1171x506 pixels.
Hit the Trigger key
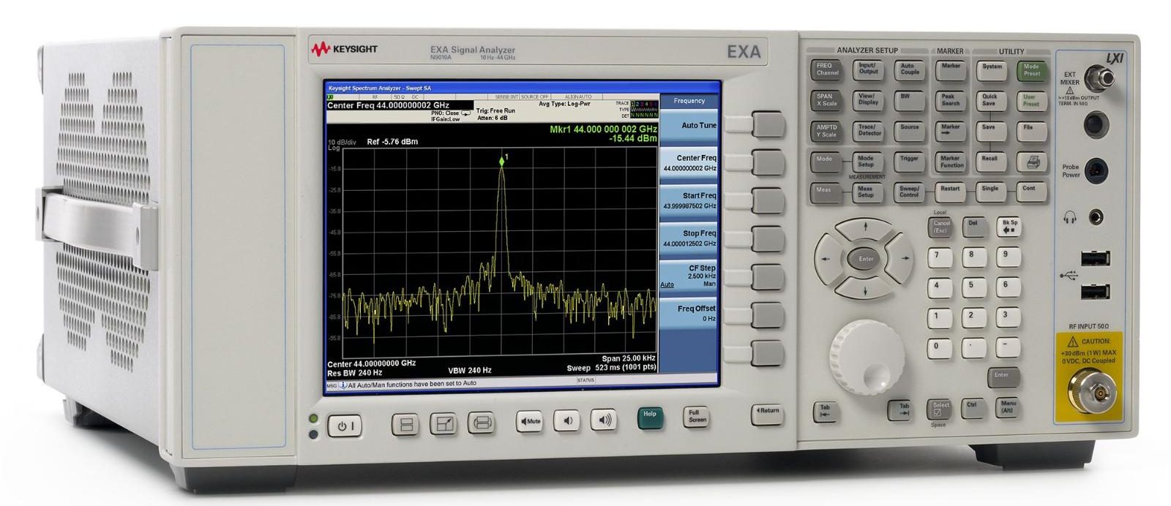pos(909,162)
